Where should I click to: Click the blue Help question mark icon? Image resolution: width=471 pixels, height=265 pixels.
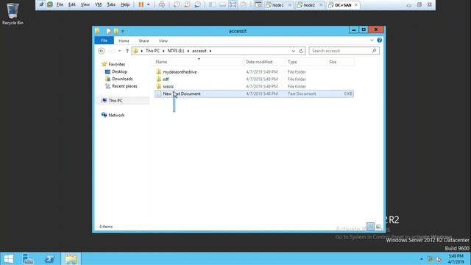[380, 40]
